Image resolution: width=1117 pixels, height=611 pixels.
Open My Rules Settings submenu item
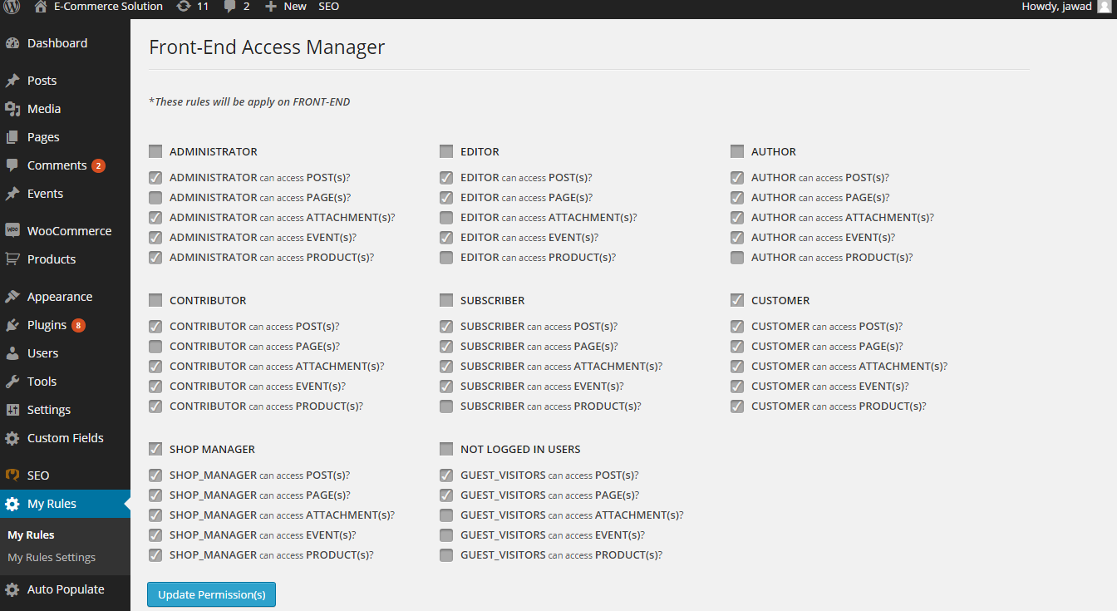click(x=52, y=558)
